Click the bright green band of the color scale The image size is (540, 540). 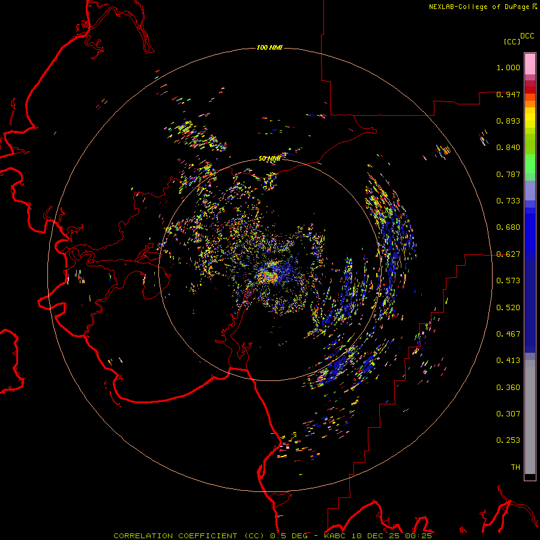click(x=530, y=164)
